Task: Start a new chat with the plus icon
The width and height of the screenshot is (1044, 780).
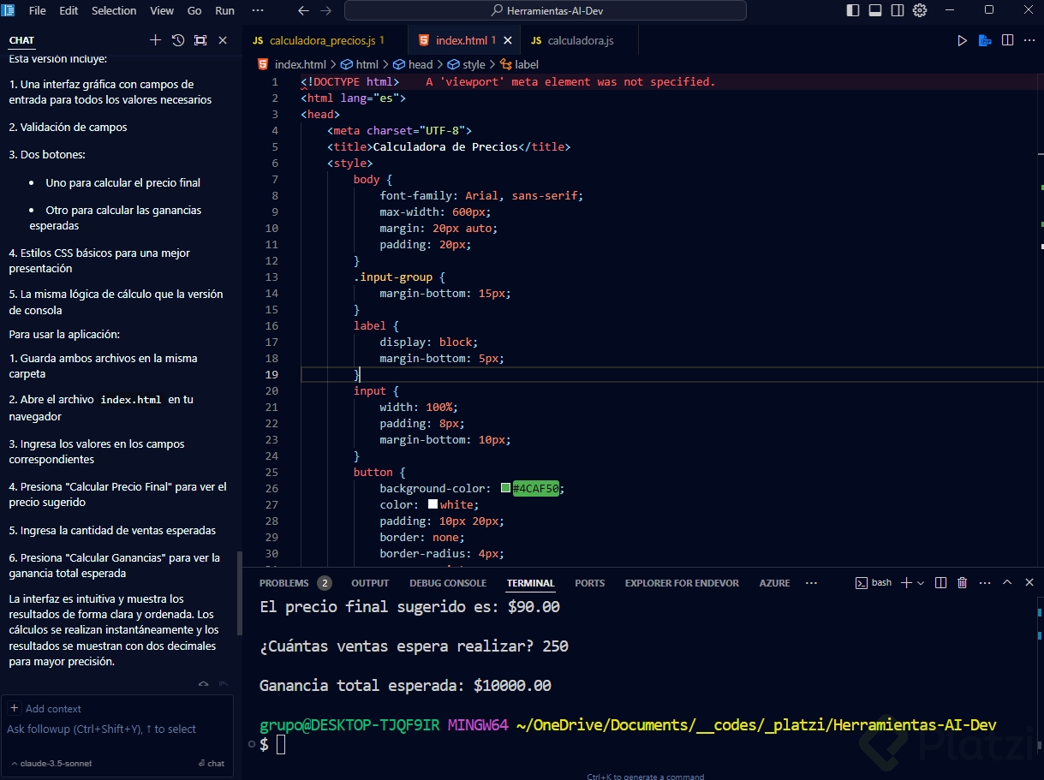Action: tap(155, 40)
